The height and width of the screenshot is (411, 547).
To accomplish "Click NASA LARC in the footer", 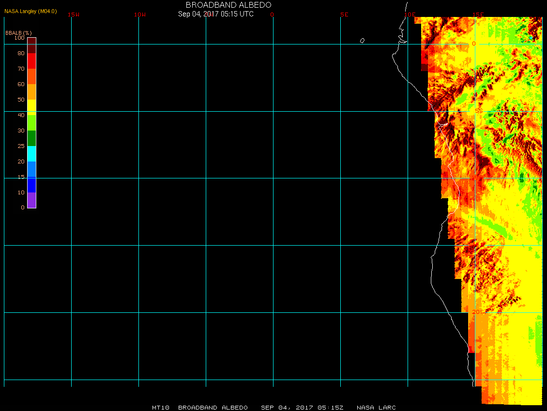I will (376, 408).
